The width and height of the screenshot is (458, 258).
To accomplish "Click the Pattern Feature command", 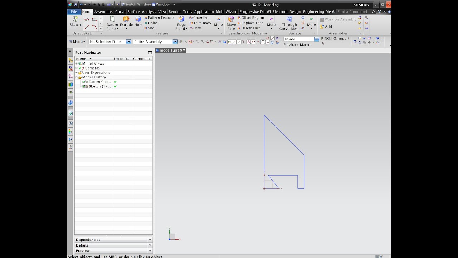I will 159,18.
